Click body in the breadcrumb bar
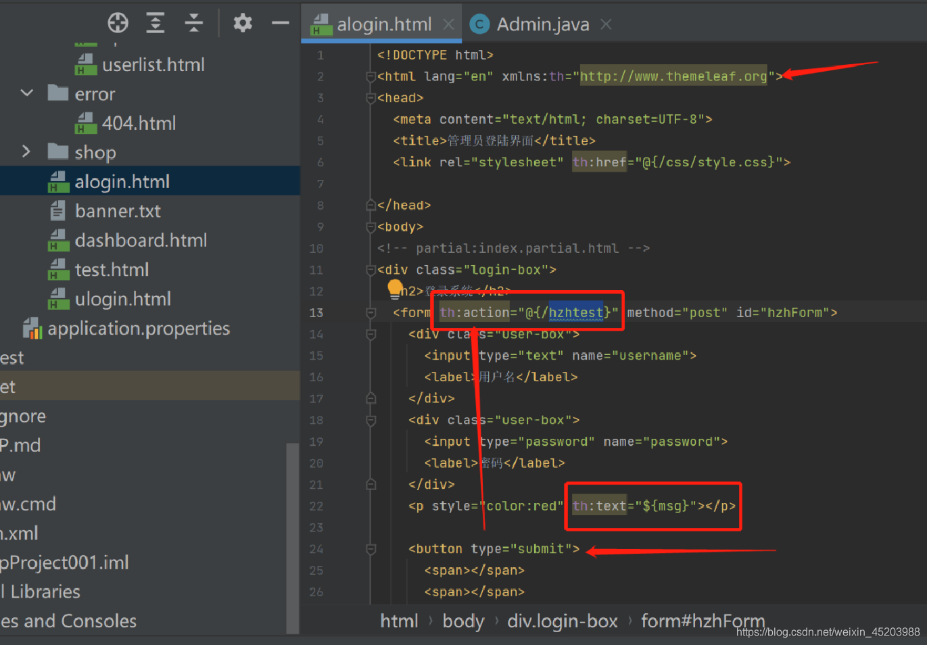The image size is (927, 645). click(x=463, y=621)
